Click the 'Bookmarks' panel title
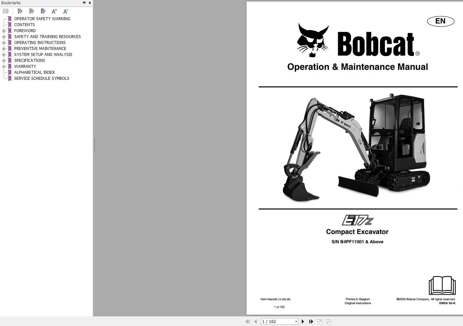Screen dimensions: 463x326 pos(11,3)
